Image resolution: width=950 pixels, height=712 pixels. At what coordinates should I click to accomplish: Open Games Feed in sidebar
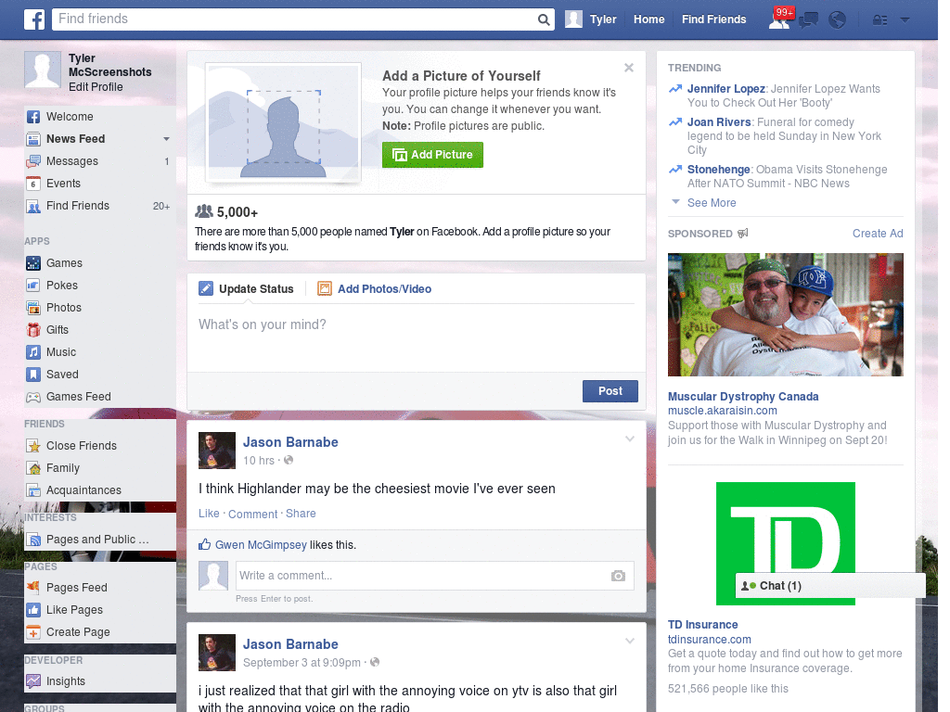[100, 397]
